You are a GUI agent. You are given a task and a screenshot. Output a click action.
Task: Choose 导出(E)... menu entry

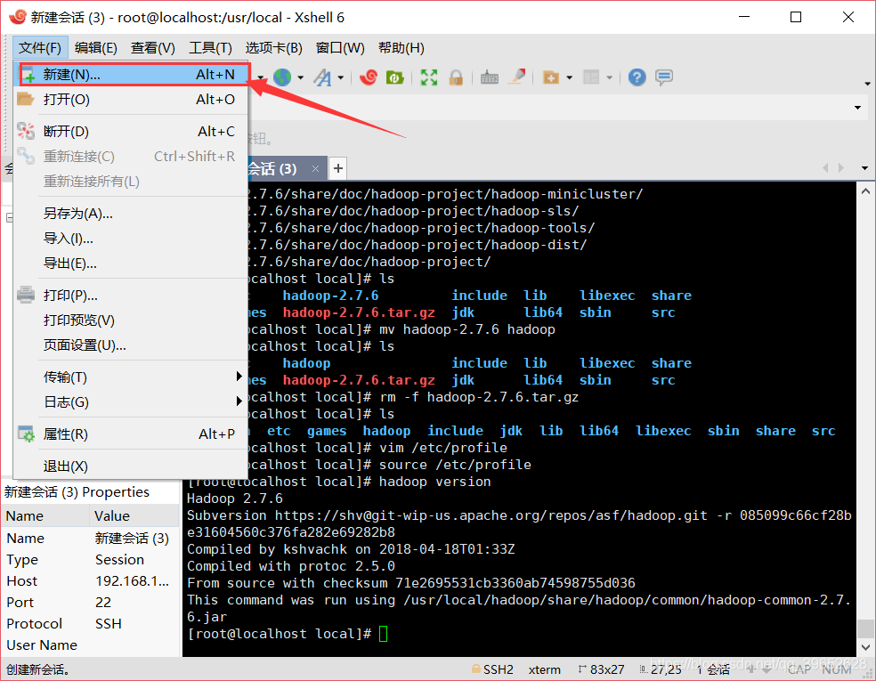click(131, 263)
